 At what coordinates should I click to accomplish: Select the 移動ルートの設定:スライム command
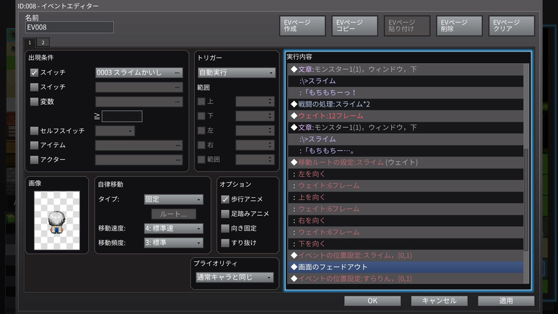pos(406,162)
